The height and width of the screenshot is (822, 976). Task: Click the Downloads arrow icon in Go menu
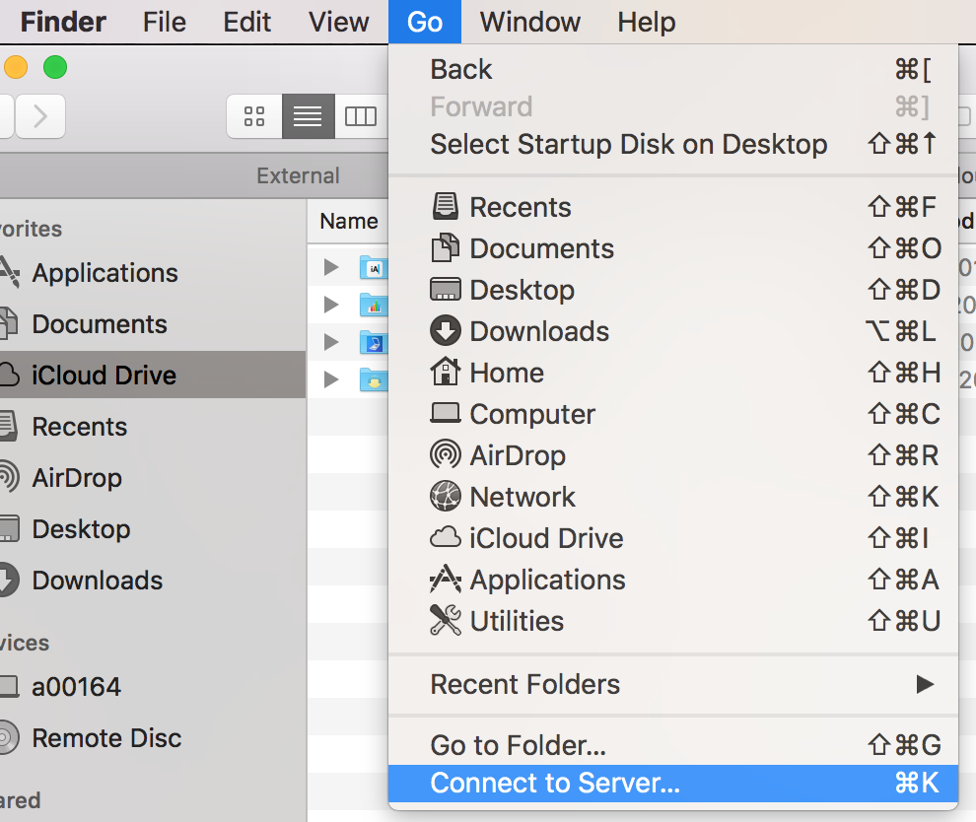pos(445,331)
